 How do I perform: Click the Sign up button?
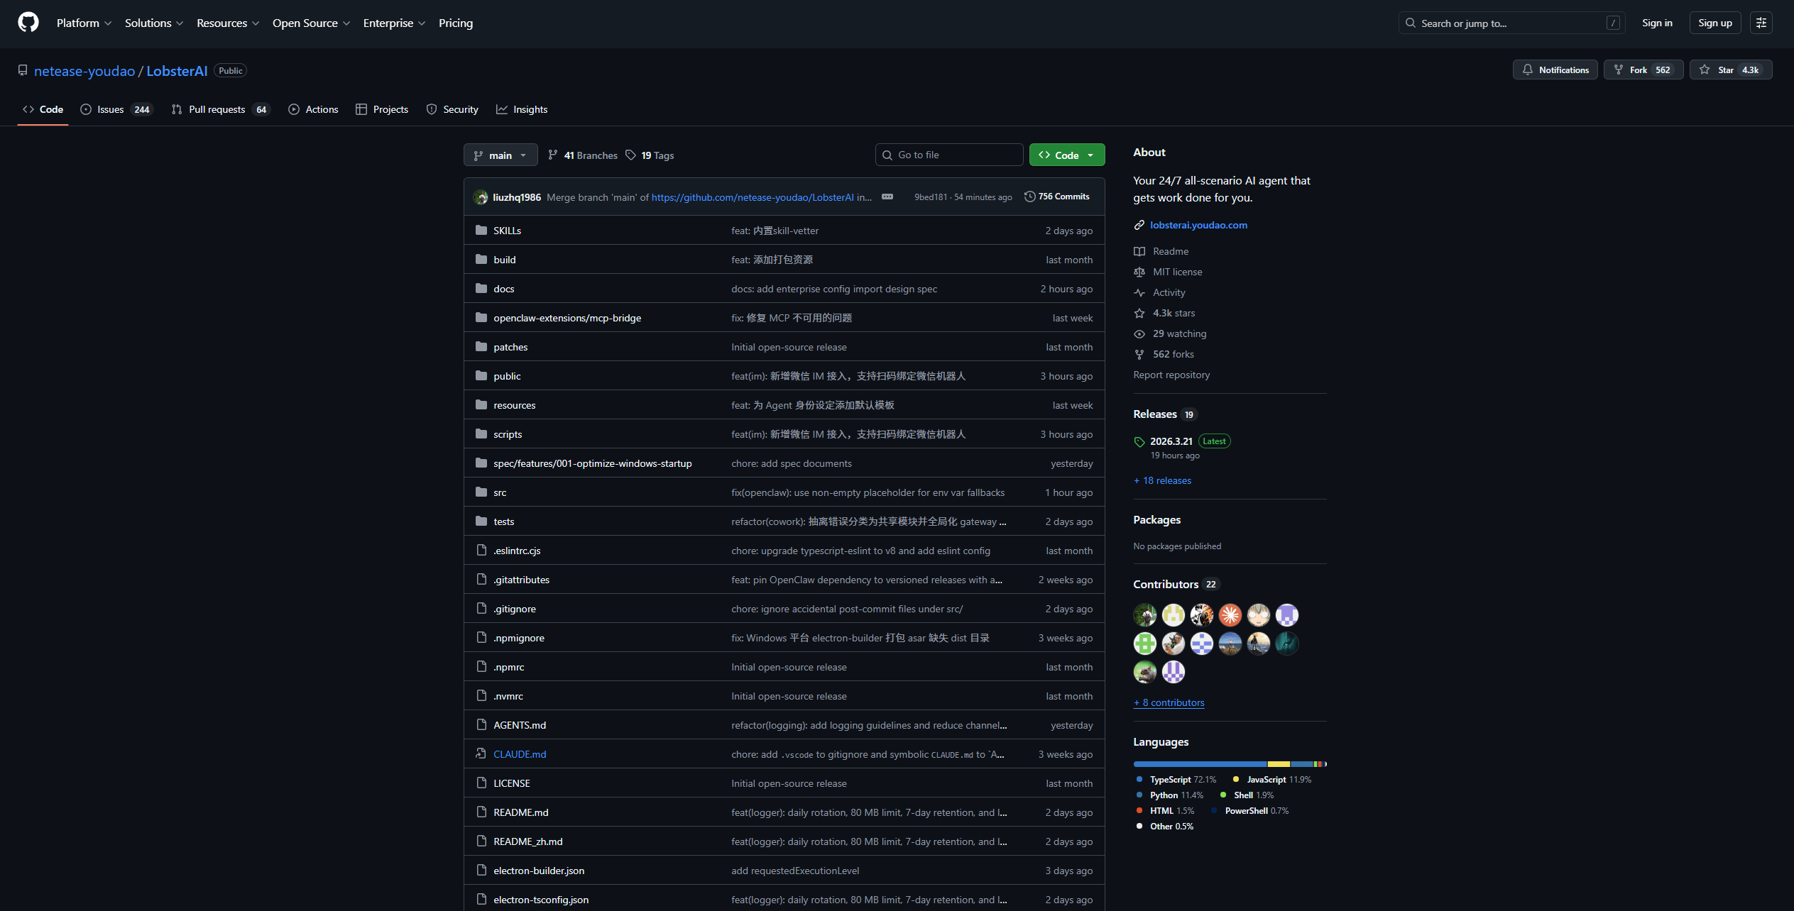(1714, 23)
